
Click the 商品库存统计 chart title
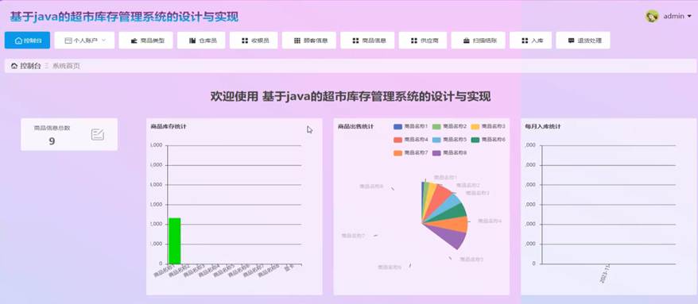click(x=169, y=127)
